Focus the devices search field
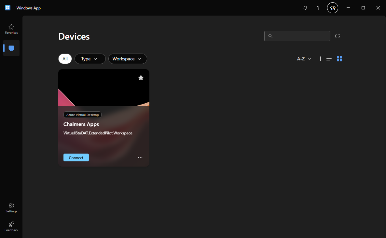This screenshot has width=386, height=238. coord(297,36)
